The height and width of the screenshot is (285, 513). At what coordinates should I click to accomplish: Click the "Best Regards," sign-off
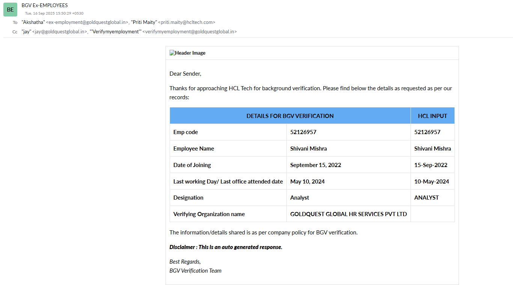coord(185,262)
